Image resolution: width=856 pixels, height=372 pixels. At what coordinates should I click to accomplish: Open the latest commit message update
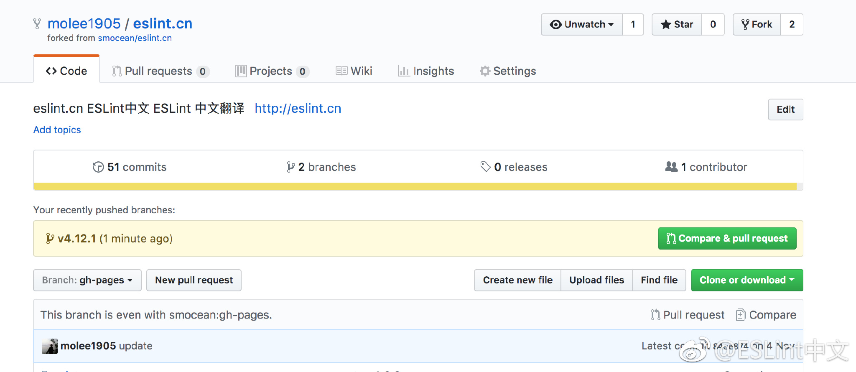(x=135, y=346)
